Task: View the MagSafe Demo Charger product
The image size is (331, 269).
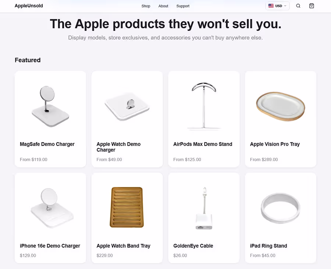Action: tap(47, 144)
